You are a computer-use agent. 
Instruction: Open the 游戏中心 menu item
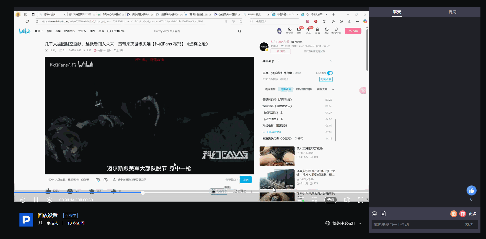(x=69, y=31)
